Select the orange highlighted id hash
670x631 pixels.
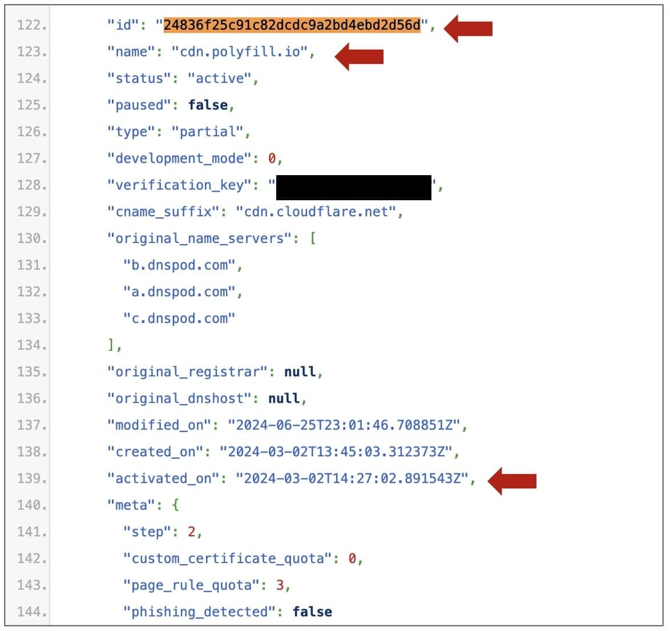pyautogui.click(x=292, y=25)
